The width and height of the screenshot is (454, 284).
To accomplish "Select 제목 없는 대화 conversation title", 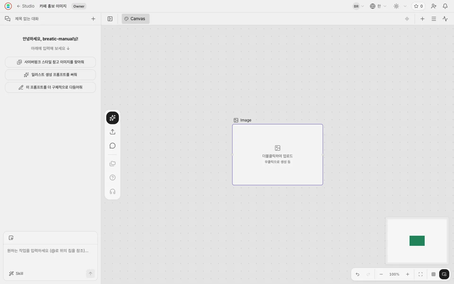I will click(x=27, y=19).
